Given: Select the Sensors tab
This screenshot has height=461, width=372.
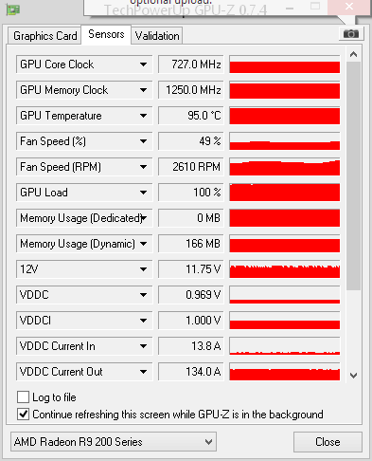Looking at the screenshot, I should [106, 34].
